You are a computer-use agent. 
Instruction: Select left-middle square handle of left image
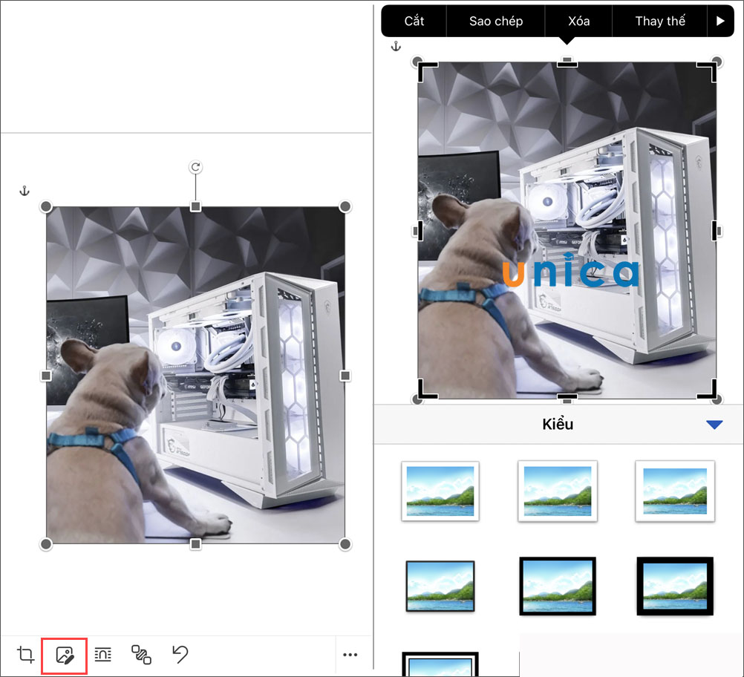tap(46, 376)
